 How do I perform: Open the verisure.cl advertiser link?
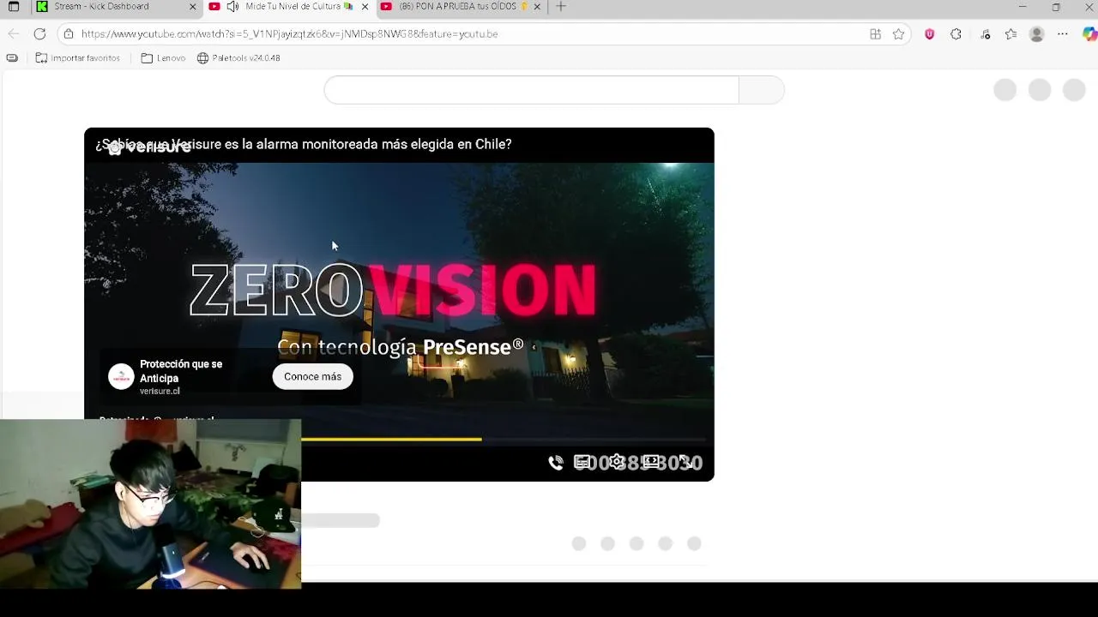pos(160,392)
